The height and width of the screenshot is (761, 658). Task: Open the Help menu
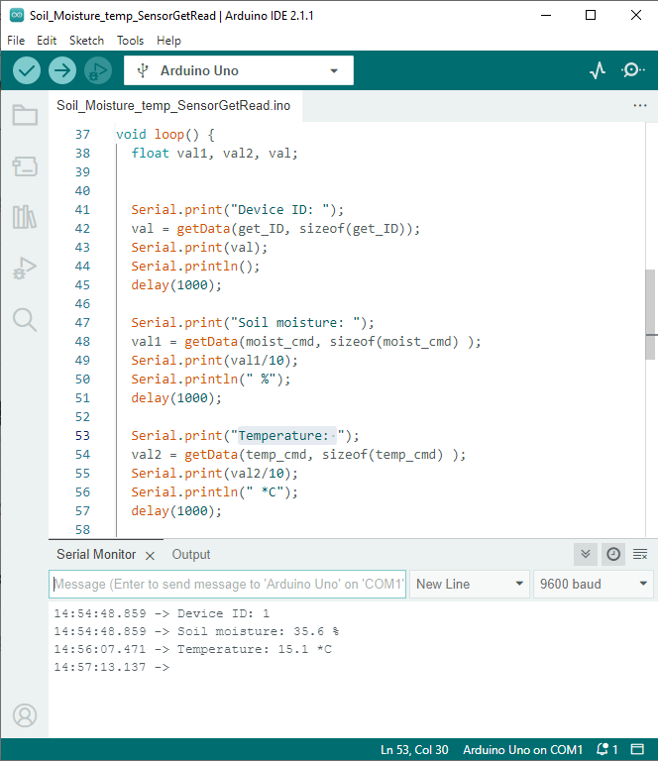(168, 41)
